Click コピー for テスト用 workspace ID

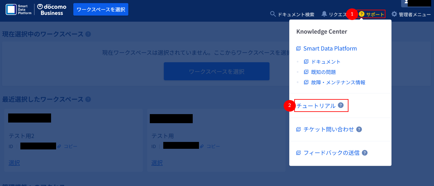(x=213, y=146)
